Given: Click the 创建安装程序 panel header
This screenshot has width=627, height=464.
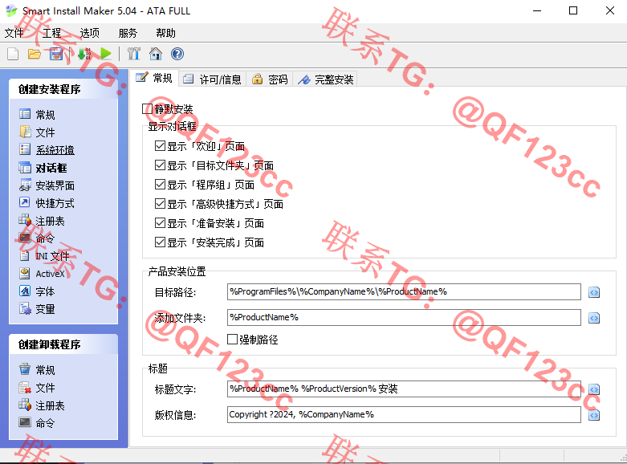Looking at the screenshot, I should click(x=63, y=89).
